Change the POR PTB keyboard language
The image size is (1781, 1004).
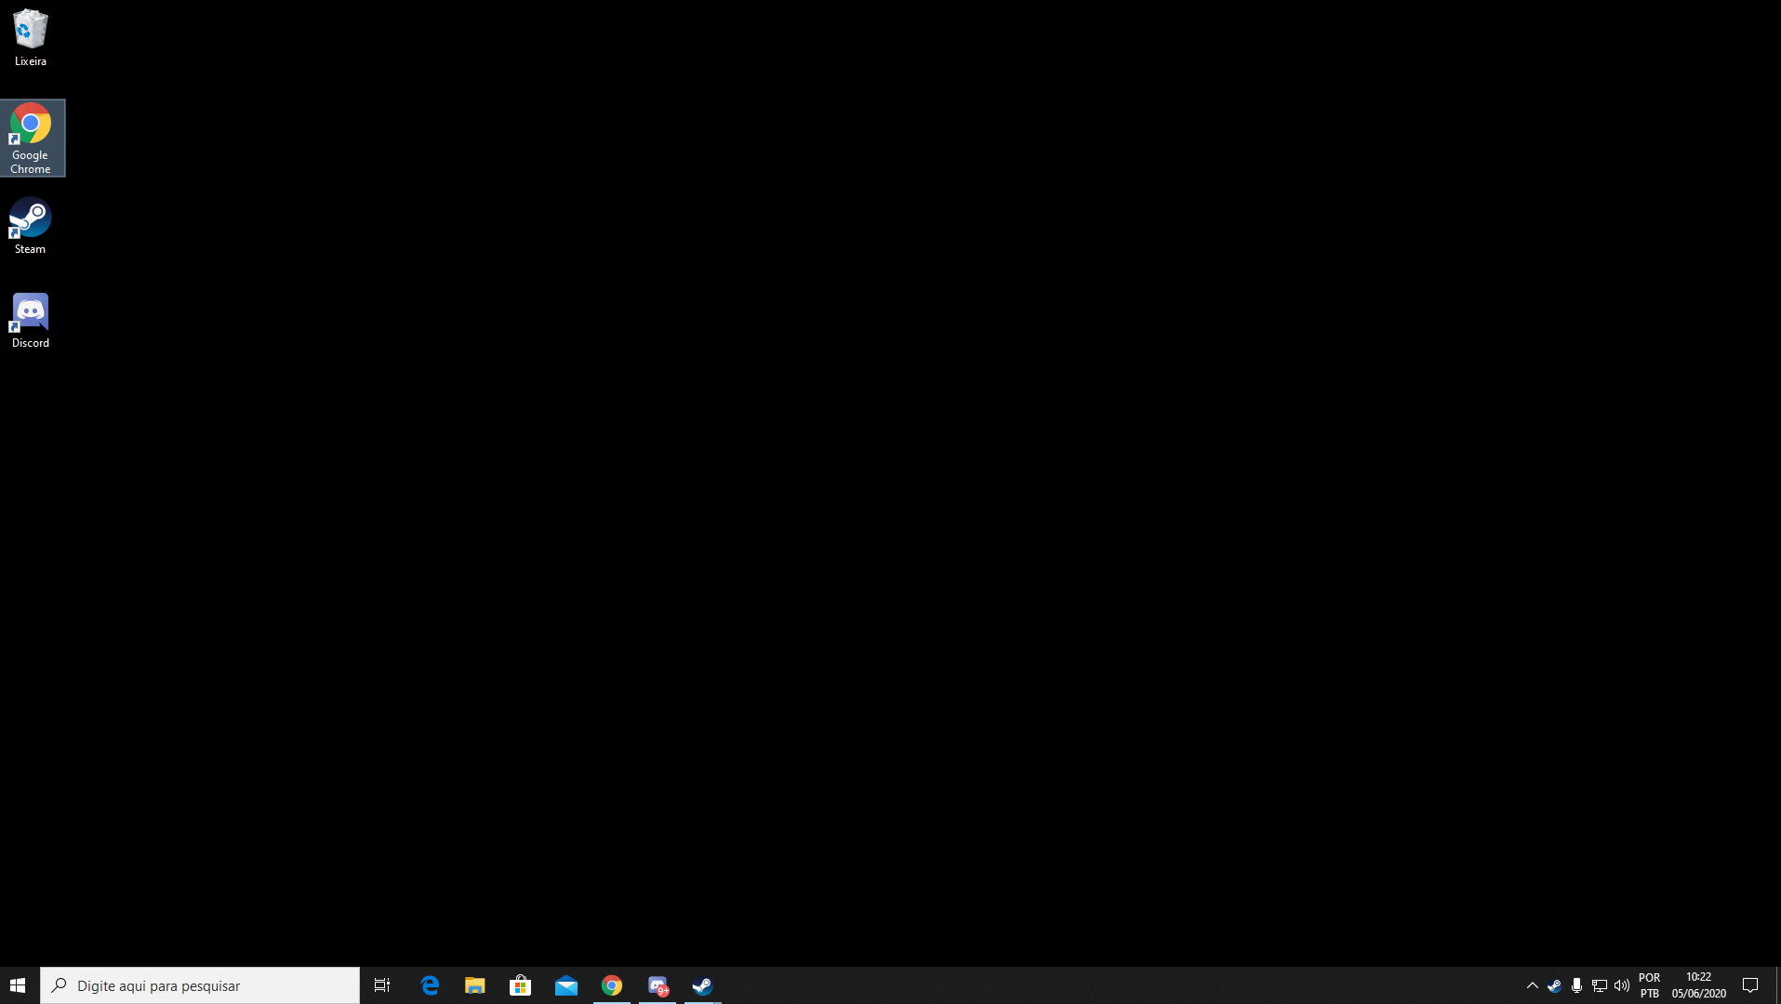(x=1650, y=985)
